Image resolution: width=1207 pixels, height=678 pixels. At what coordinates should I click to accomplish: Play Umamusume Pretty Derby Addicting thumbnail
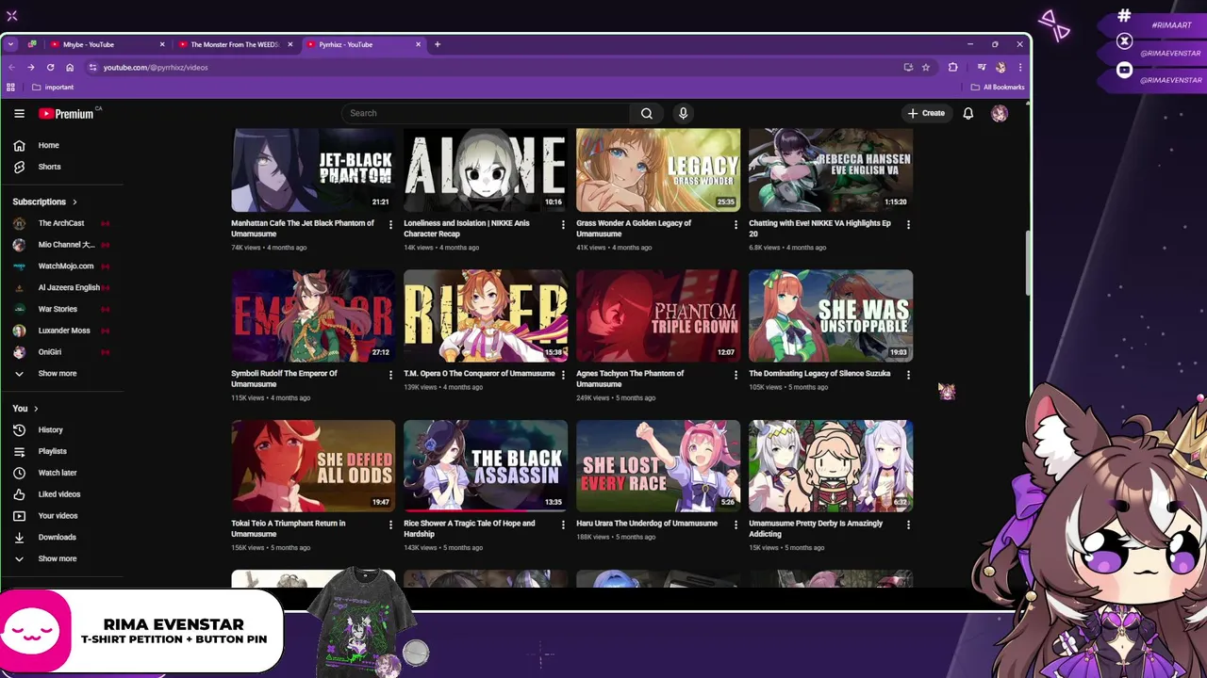point(831,466)
